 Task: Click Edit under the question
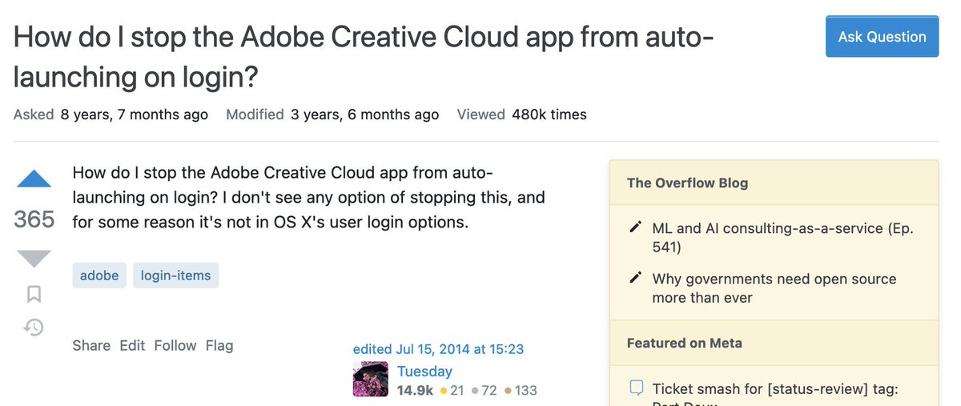point(132,345)
